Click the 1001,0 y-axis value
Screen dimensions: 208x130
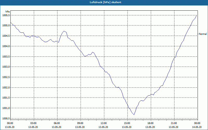point(6,108)
